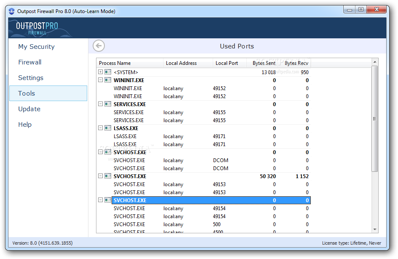
Task: Click the Outpost shield icon in title bar
Action: [11, 11]
